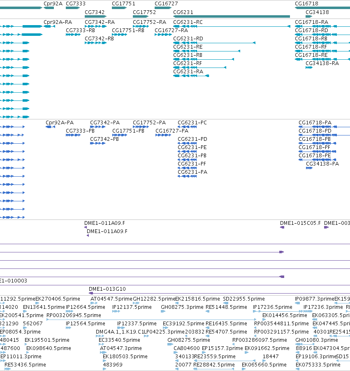Open EST EN13641.5prime

[x=44, y=307]
